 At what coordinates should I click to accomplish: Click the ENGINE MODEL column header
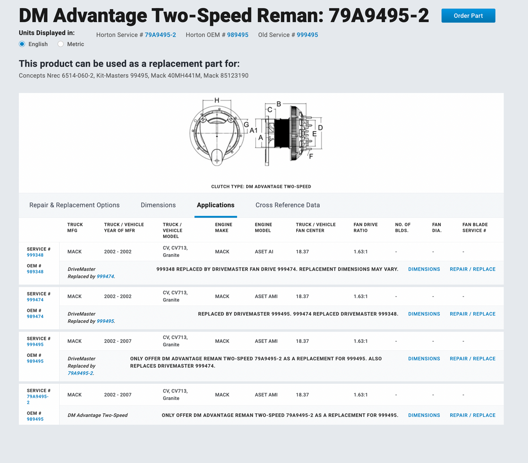(x=264, y=228)
